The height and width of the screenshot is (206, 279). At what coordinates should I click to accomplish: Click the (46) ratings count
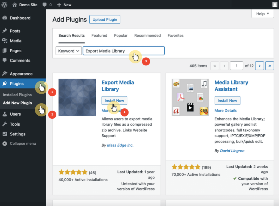click(x=92, y=173)
